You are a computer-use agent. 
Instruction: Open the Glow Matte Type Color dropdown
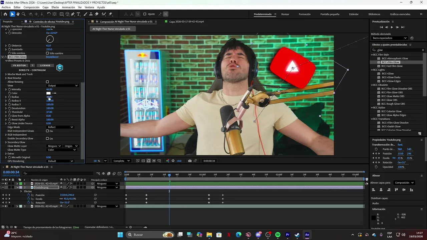[62, 150]
